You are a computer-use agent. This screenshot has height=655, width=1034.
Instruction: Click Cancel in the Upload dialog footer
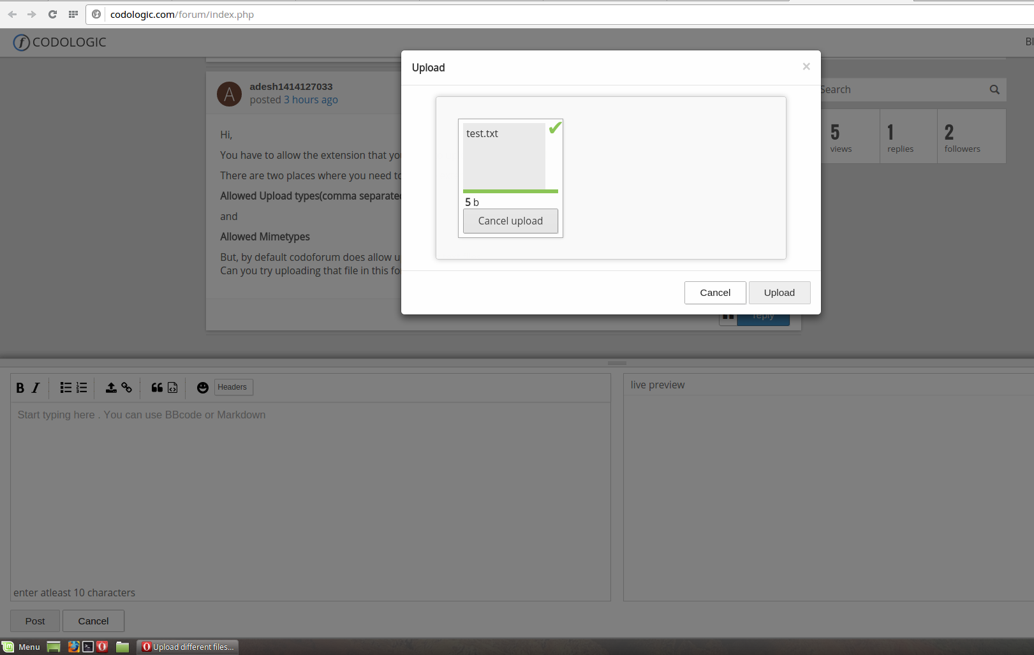coord(715,293)
